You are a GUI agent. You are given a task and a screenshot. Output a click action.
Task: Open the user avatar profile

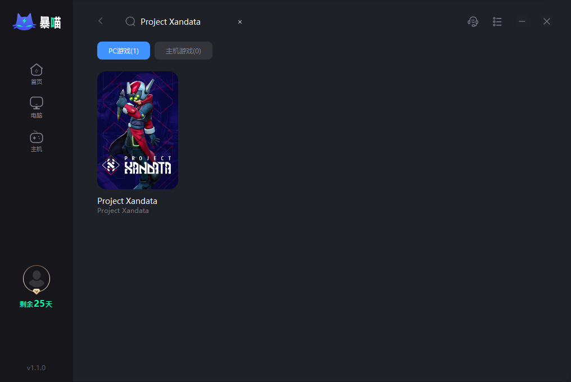click(37, 279)
